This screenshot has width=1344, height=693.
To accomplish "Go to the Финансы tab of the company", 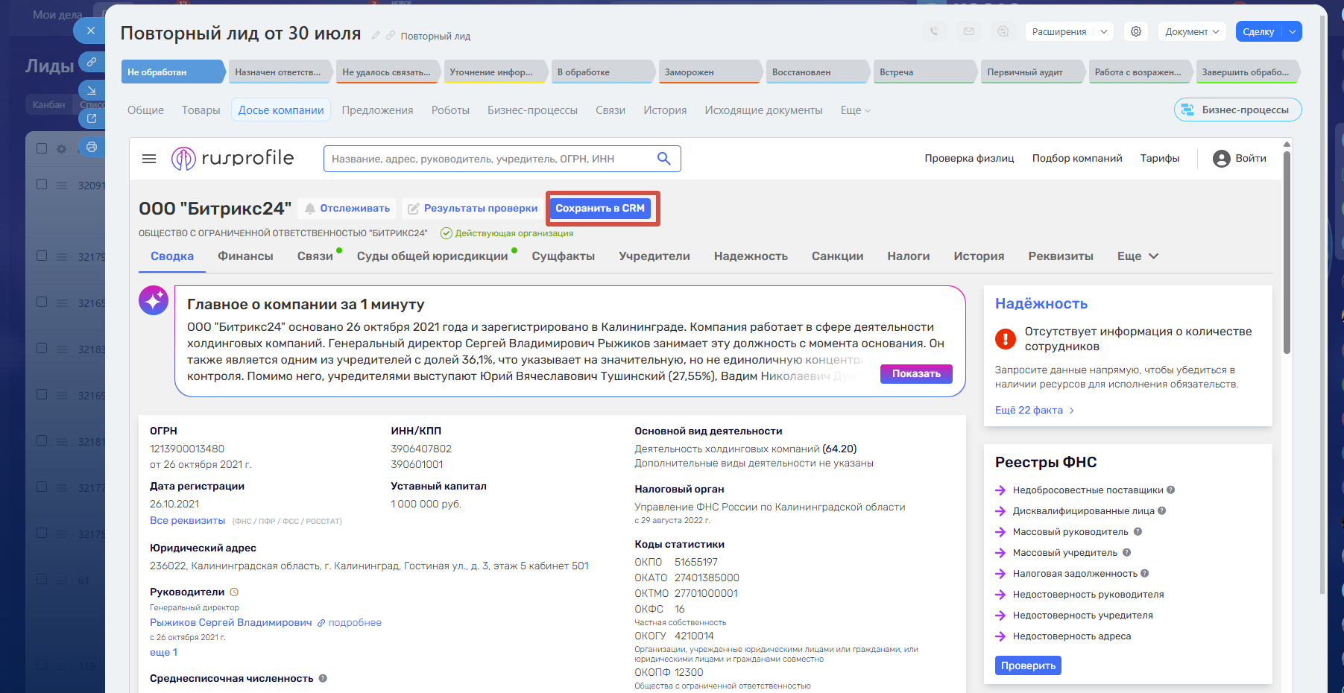I will click(245, 256).
